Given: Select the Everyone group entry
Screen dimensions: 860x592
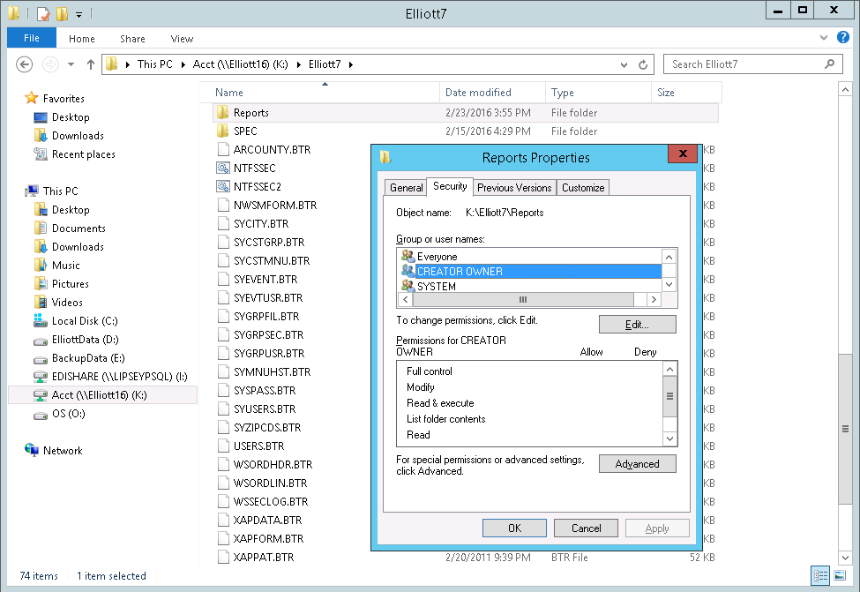Looking at the screenshot, I should pos(437,257).
